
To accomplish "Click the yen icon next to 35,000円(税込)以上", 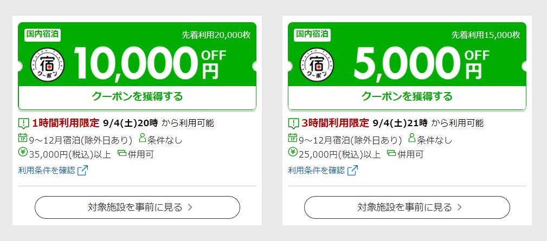I will click(x=23, y=152).
